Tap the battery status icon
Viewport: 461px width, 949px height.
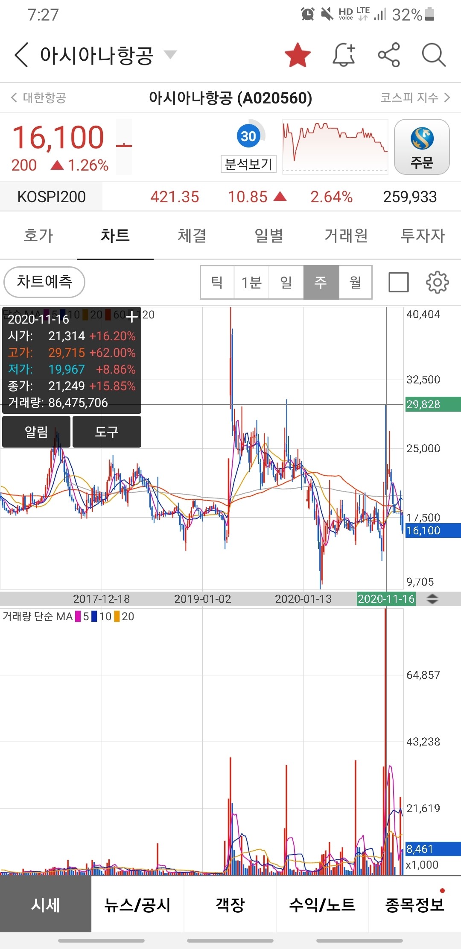click(430, 14)
